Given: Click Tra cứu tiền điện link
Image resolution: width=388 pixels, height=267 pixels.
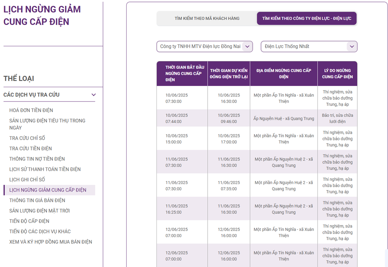Looking at the screenshot, I should click(x=31, y=148).
